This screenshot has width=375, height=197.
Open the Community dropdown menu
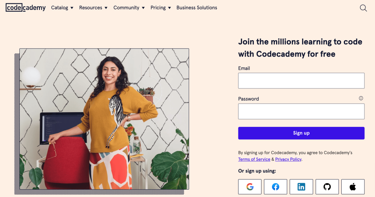click(x=129, y=8)
